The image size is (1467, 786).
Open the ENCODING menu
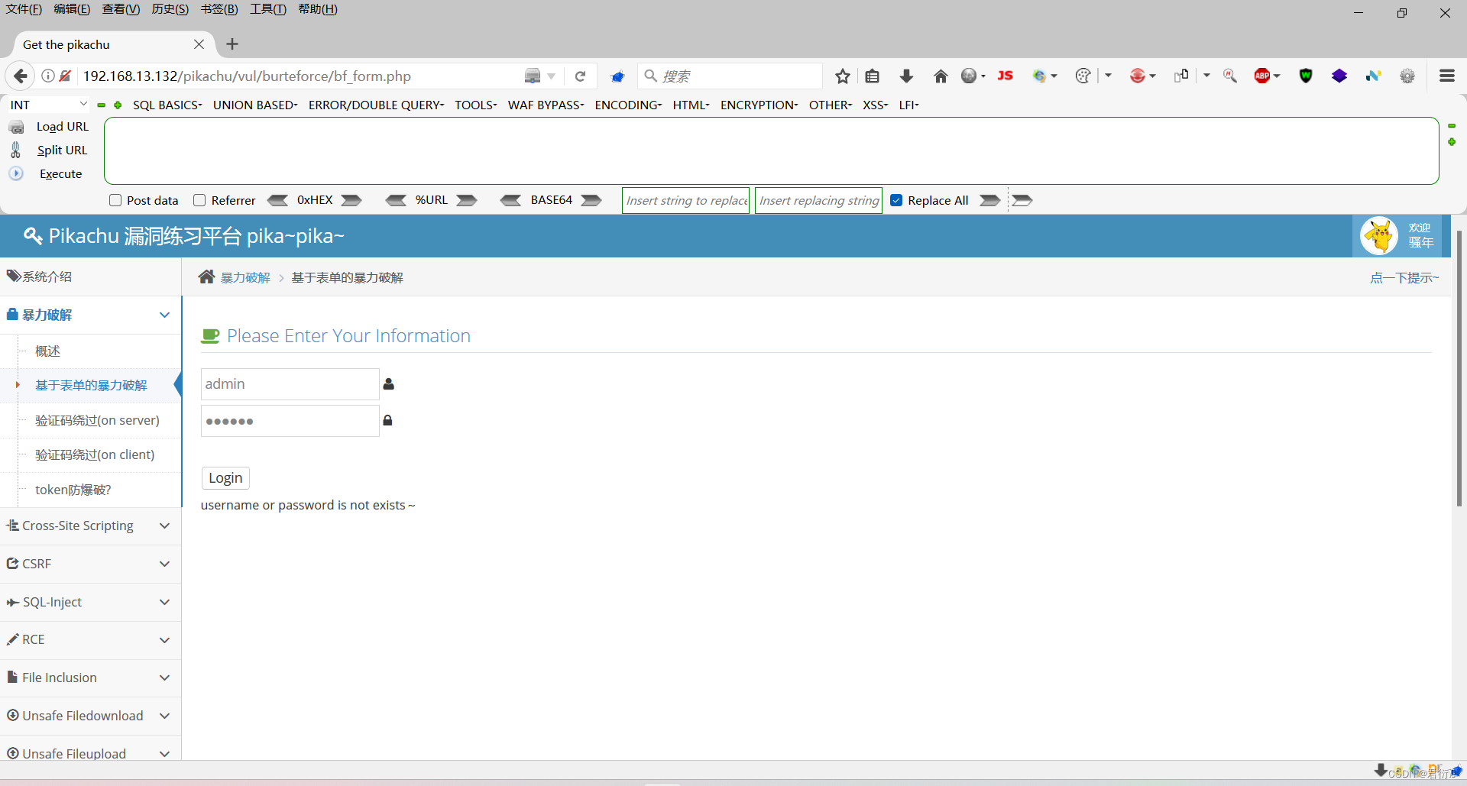tap(628, 105)
